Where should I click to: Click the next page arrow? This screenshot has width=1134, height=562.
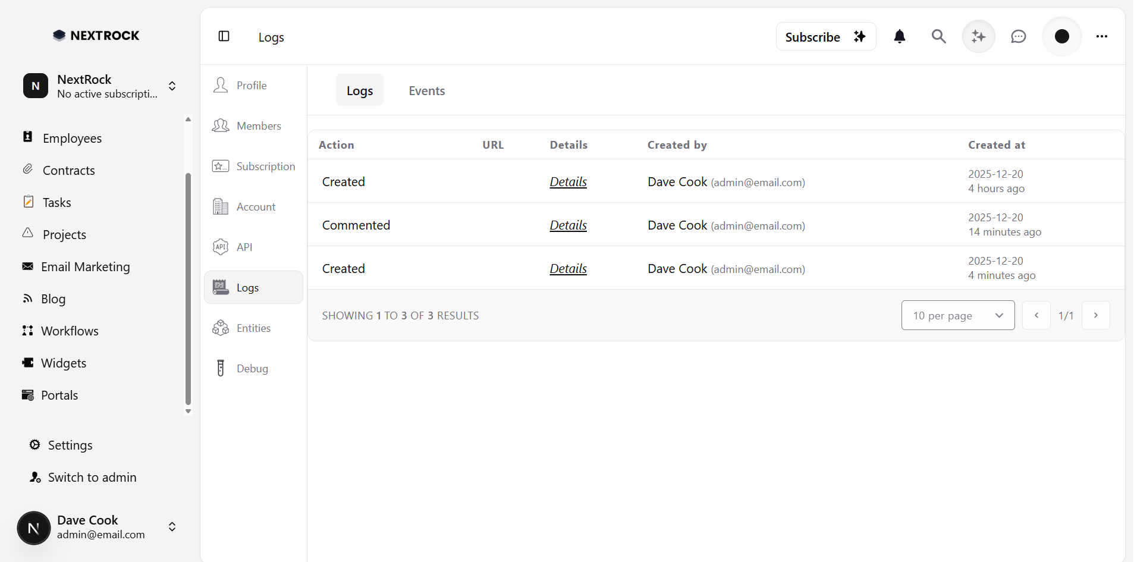click(x=1096, y=315)
